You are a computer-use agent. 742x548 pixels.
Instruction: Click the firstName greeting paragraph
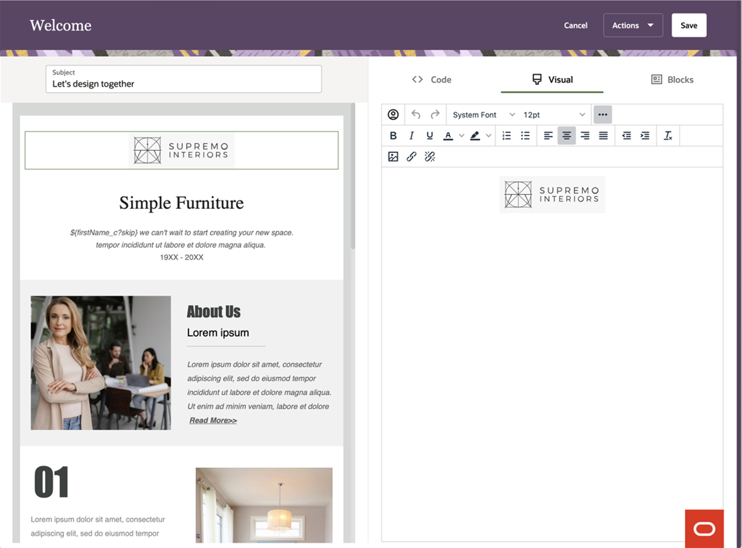click(x=182, y=238)
